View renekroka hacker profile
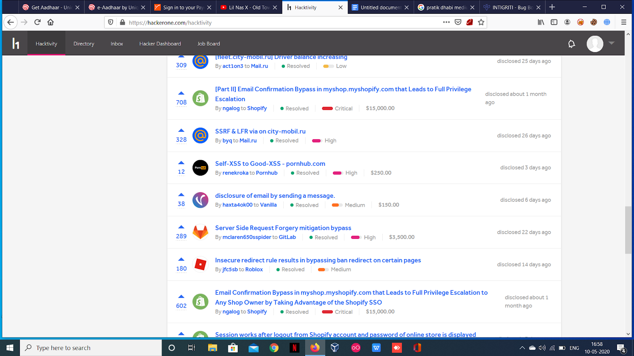The width and height of the screenshot is (634, 356). click(235, 173)
